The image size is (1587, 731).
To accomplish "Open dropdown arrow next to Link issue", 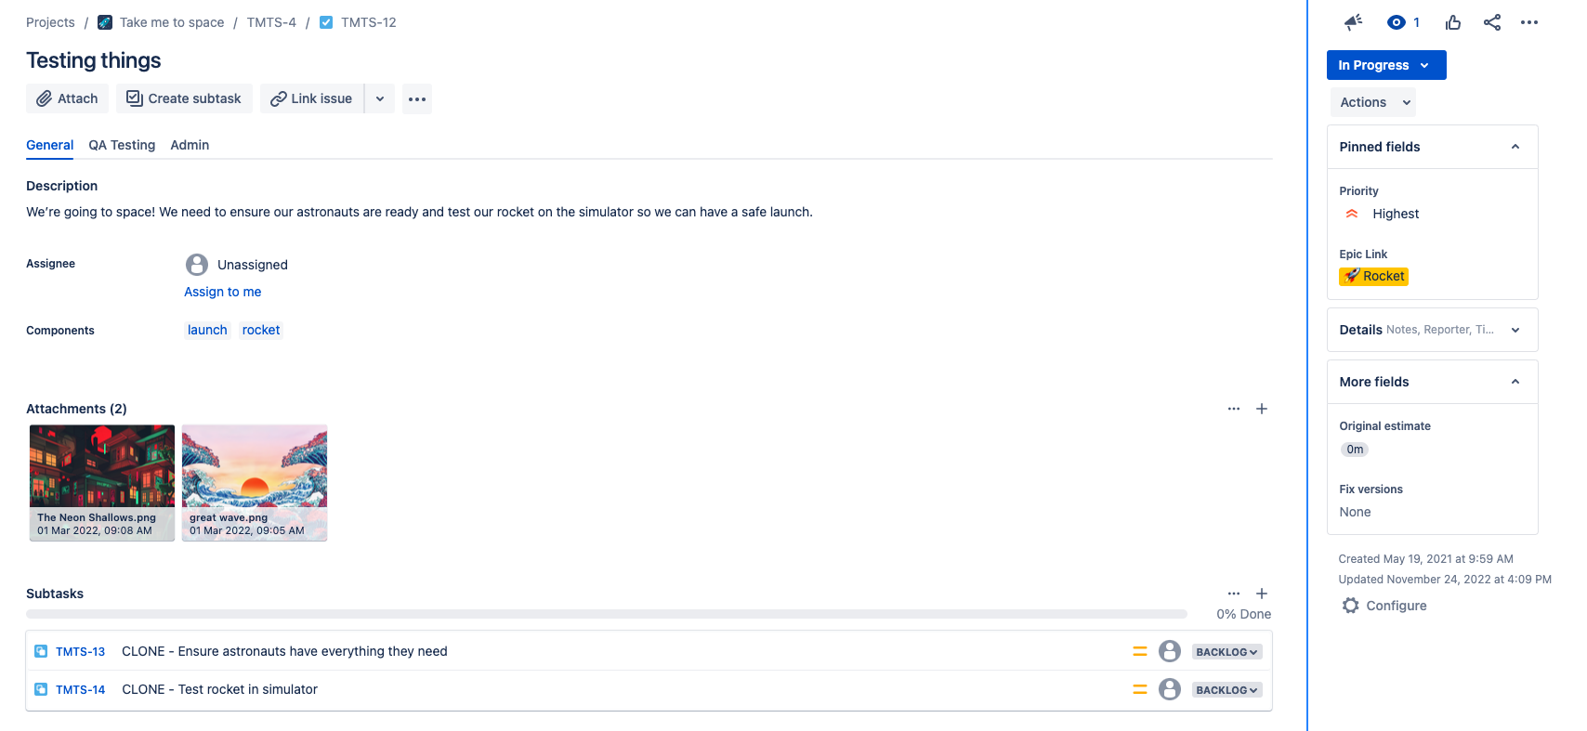I will pyautogui.click(x=380, y=98).
